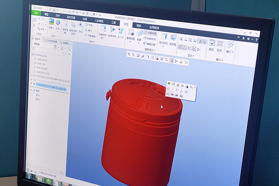The width and height of the screenshot is (279, 186).
Task: Select the 放大 (Zoom In) tool
Action: (x=81, y=25)
